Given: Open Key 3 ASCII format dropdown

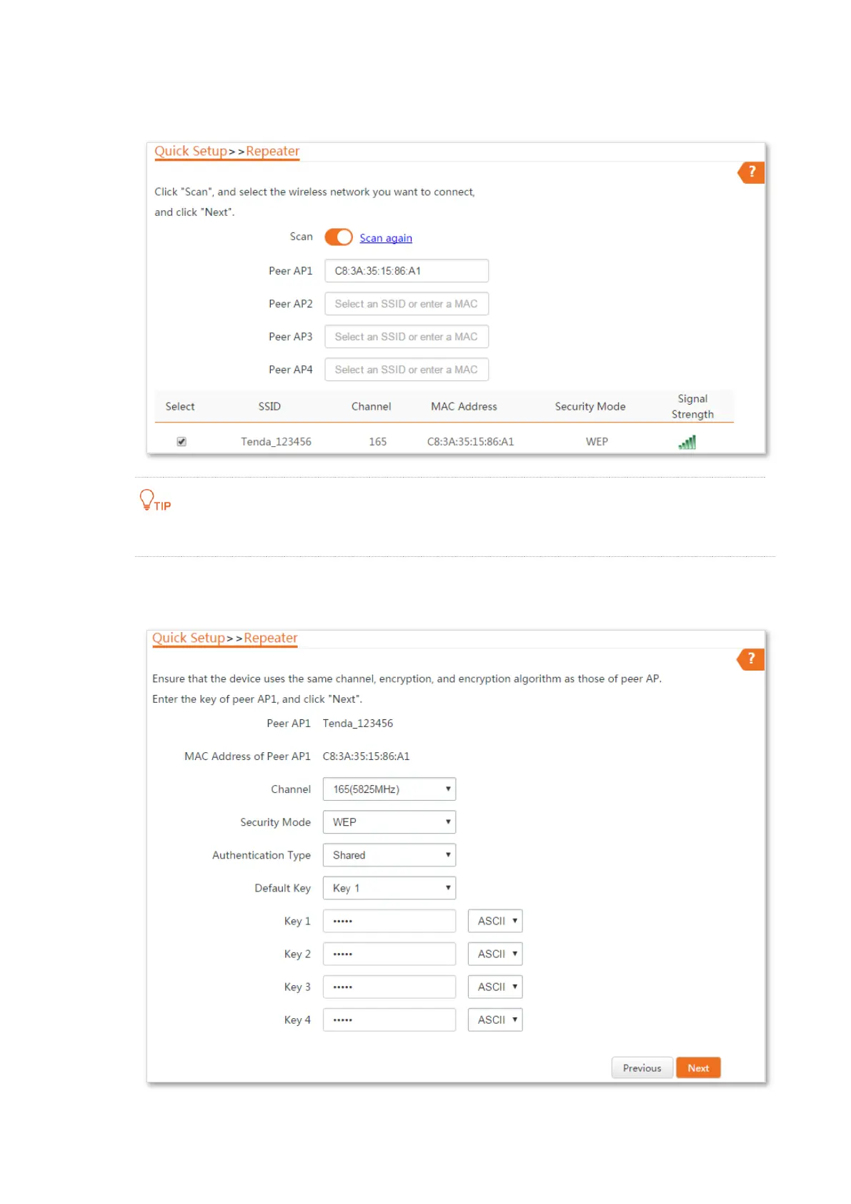Looking at the screenshot, I should (495, 987).
